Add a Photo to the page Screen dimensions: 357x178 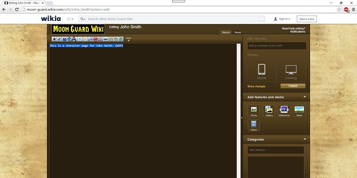253,111
